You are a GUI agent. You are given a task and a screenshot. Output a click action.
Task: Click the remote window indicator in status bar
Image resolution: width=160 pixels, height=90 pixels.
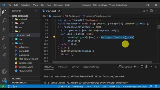(3, 86)
